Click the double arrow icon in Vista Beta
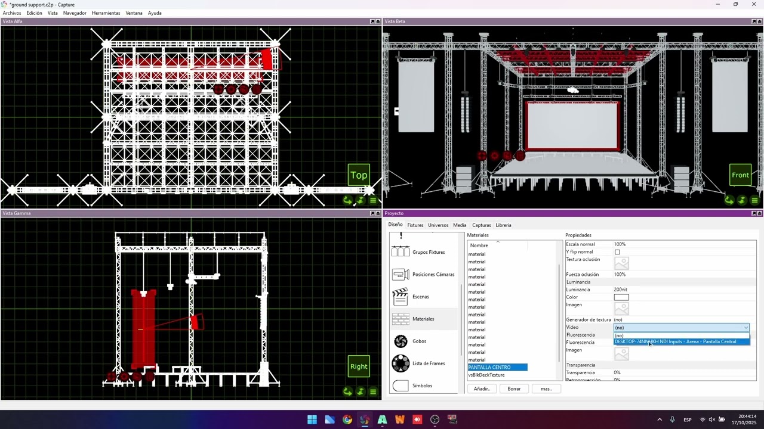 click(x=742, y=201)
